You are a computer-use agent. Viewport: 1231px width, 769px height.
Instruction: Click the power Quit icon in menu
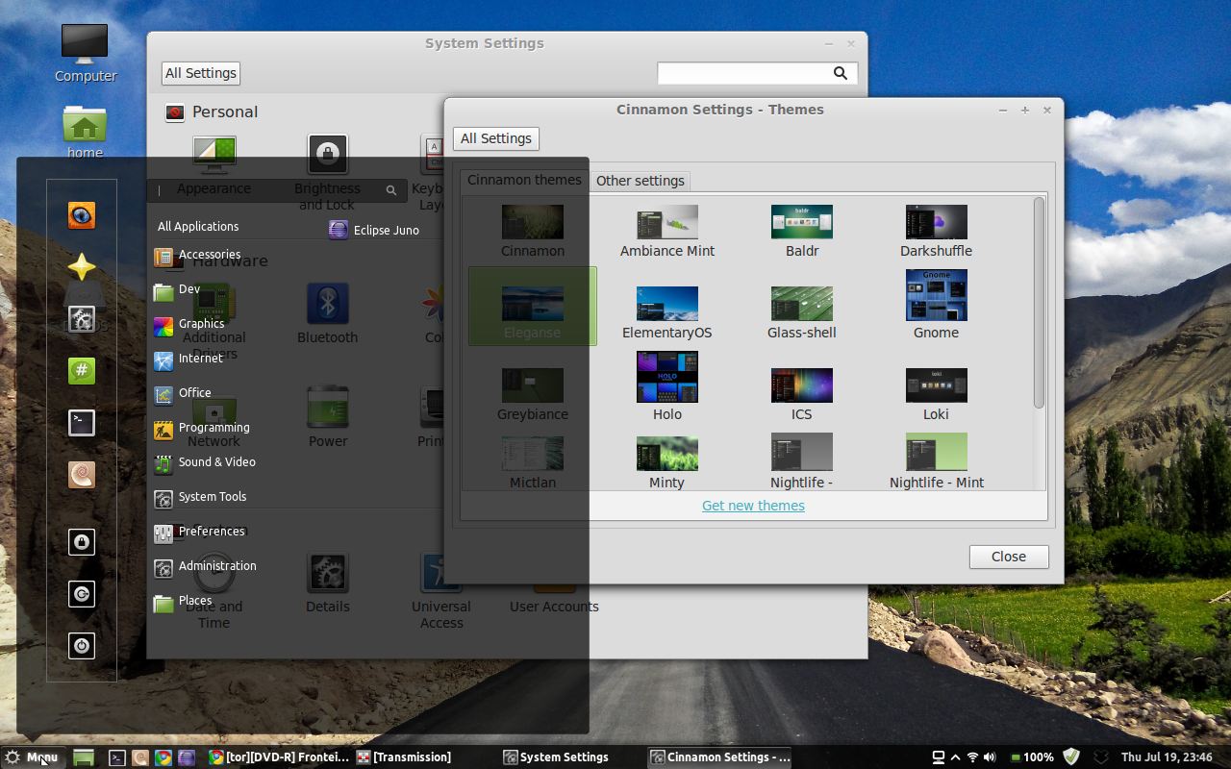[82, 646]
